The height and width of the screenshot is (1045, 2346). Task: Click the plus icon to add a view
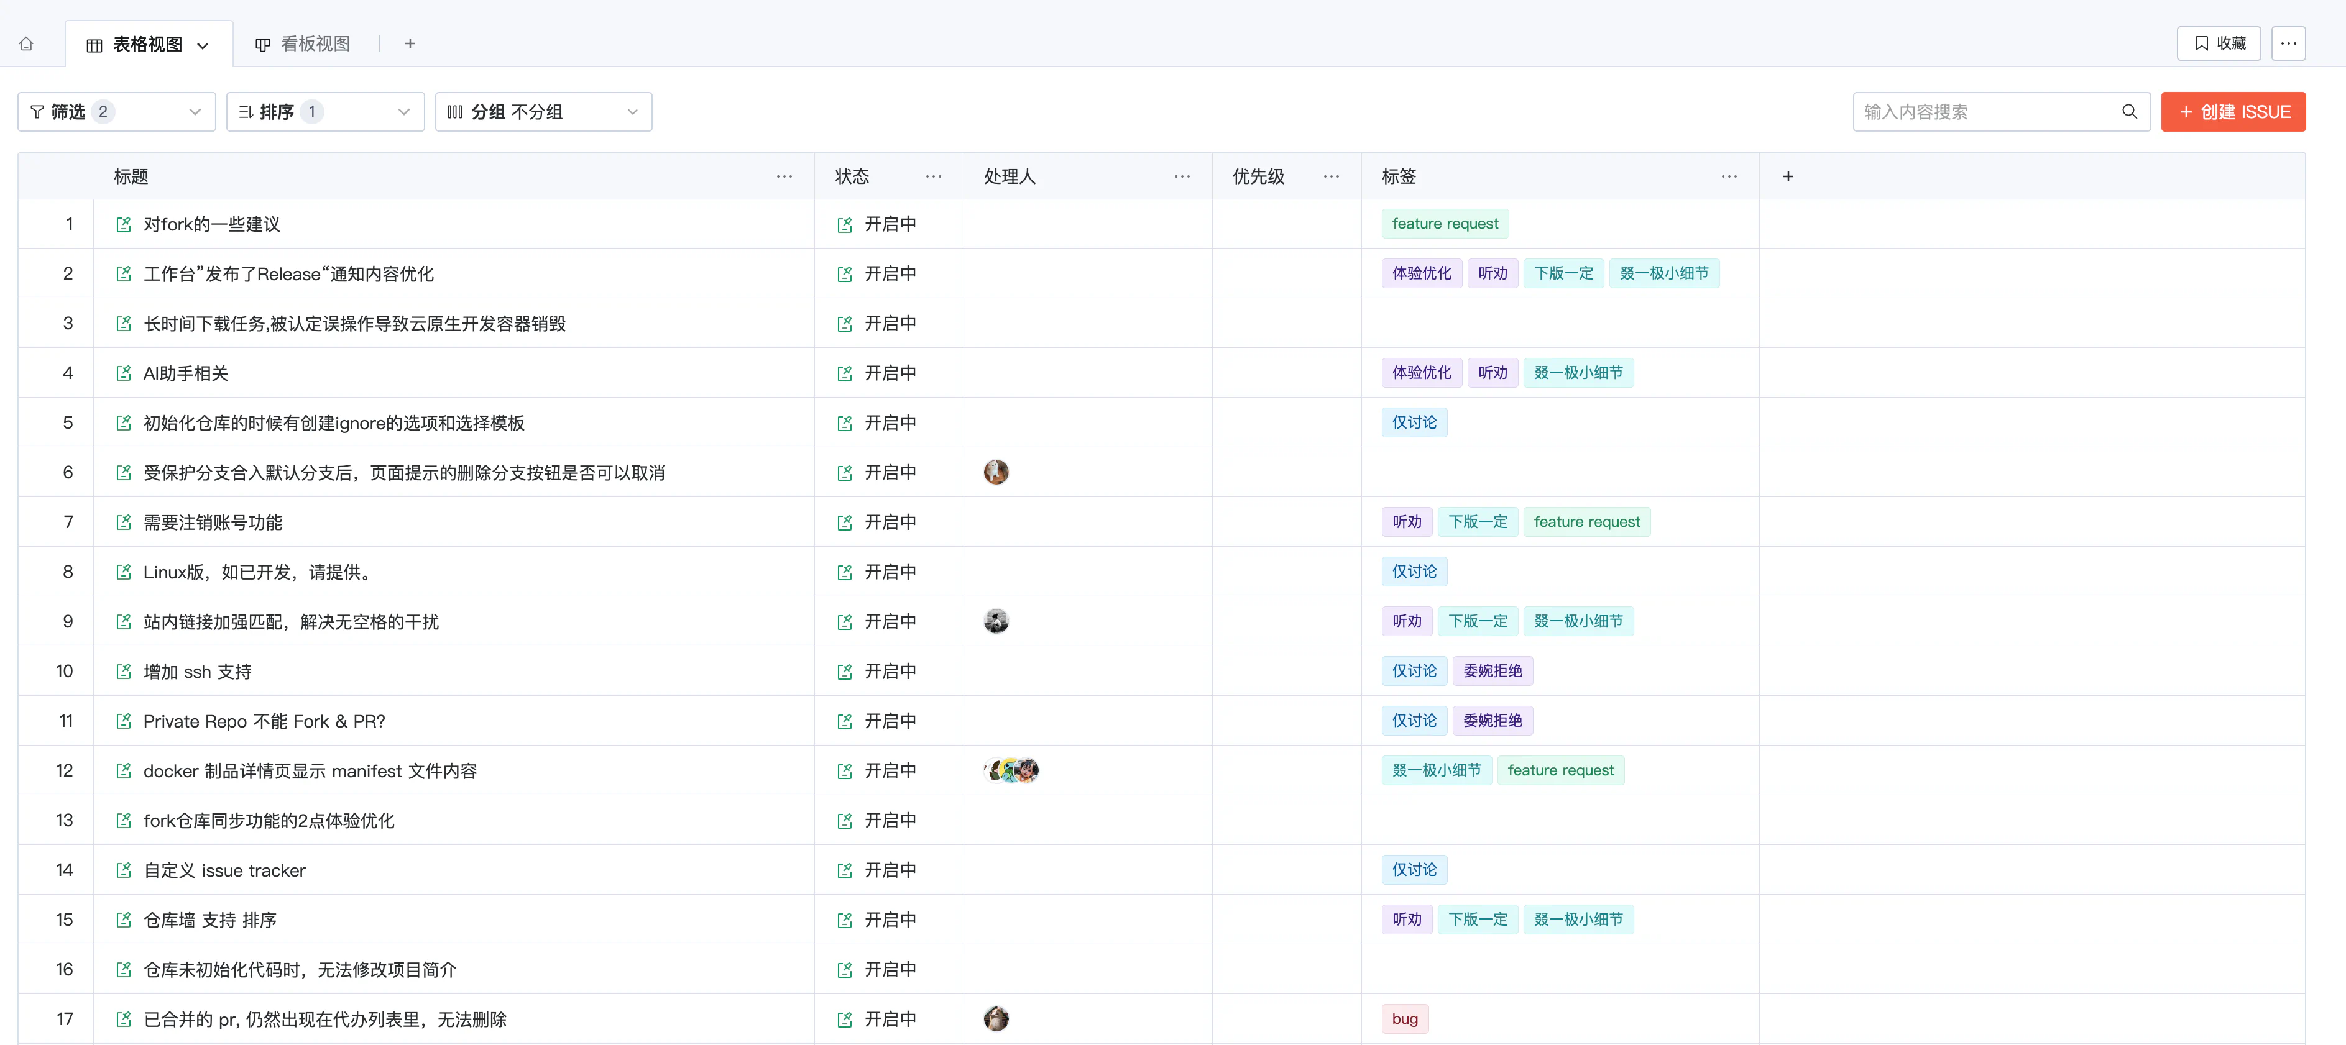(410, 43)
